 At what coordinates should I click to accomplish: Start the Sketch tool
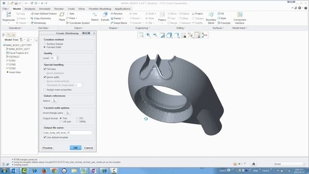[x=95, y=16]
